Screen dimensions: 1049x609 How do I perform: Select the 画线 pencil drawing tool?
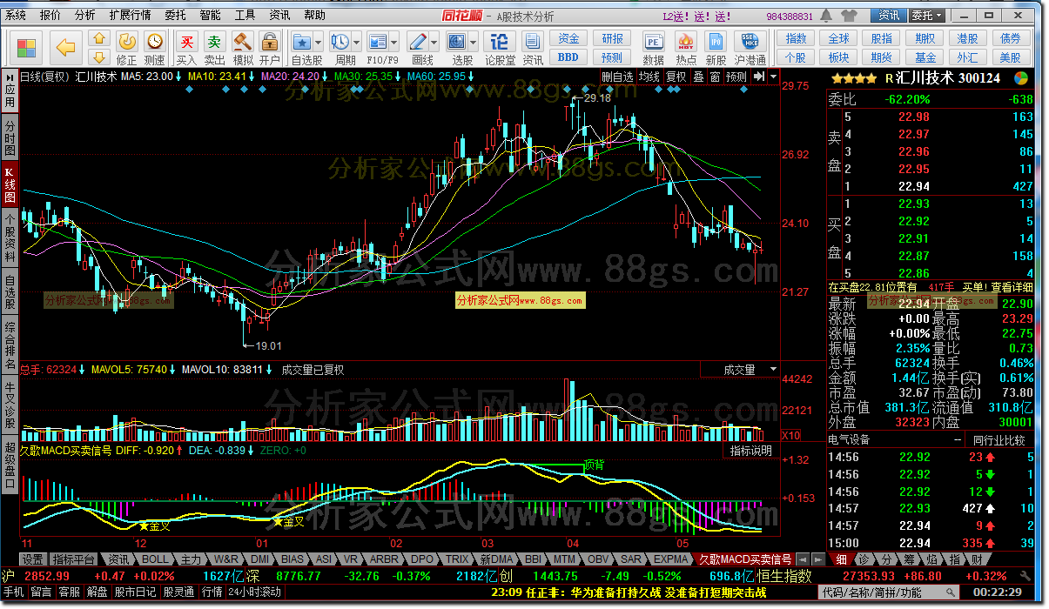tap(417, 42)
